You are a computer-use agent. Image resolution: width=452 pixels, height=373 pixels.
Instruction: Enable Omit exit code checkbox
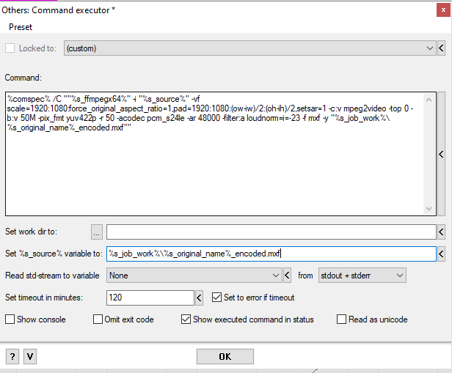pyautogui.click(x=98, y=320)
